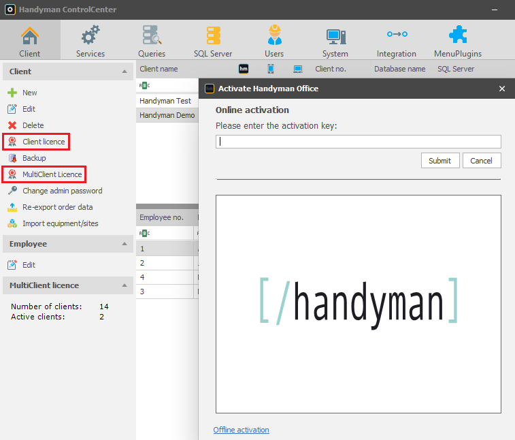Click the Employee no. column header
The height and width of the screenshot is (440, 515).
(x=161, y=217)
